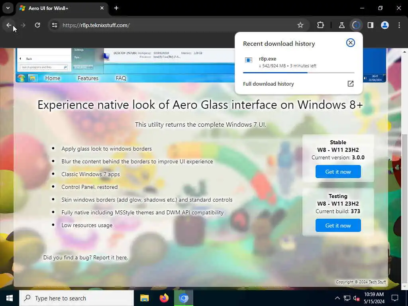Image resolution: width=408 pixels, height=306 pixels.
Task: Bookmark this page with the star icon
Action: pos(300,25)
